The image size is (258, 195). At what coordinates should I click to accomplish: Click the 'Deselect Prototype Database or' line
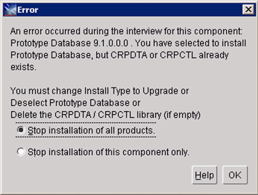(x=75, y=103)
